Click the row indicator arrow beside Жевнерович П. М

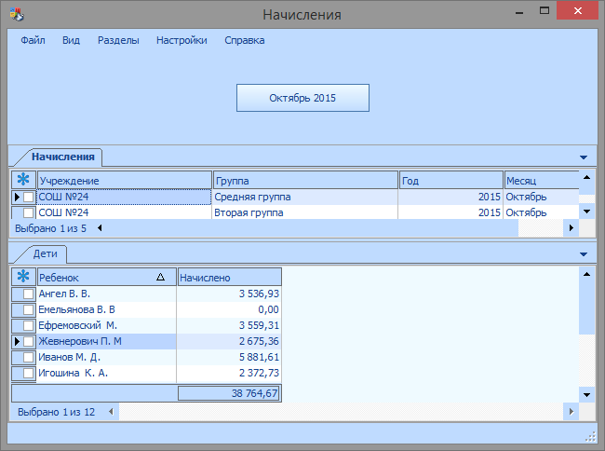17,341
